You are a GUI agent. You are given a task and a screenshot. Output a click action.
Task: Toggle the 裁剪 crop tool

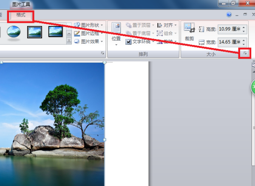point(189,32)
